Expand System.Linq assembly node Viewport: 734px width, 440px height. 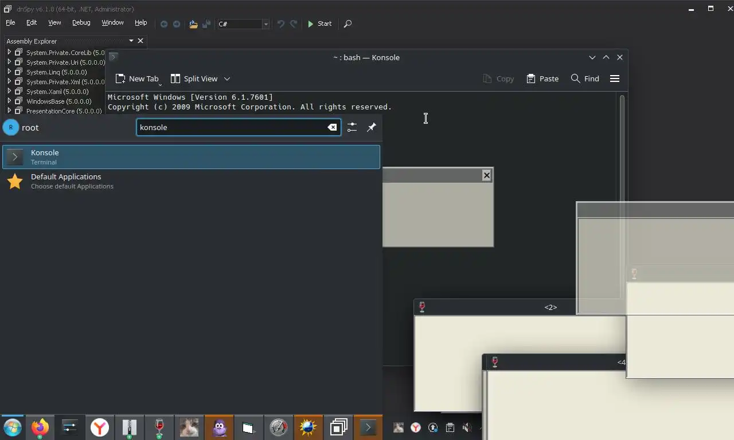pyautogui.click(x=9, y=72)
